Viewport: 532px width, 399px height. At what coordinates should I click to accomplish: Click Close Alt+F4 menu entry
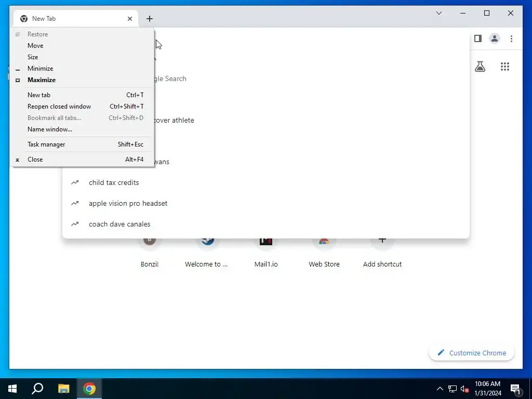click(82, 159)
